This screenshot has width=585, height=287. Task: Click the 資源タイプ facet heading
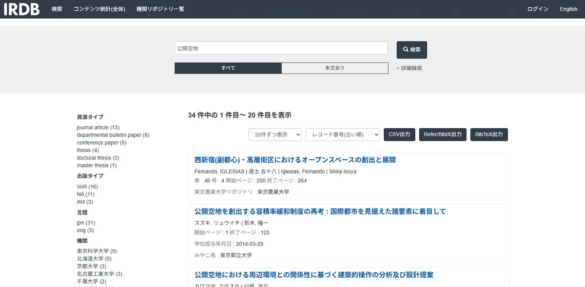(90, 117)
